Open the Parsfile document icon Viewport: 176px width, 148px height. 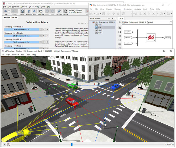click(x=66, y=11)
